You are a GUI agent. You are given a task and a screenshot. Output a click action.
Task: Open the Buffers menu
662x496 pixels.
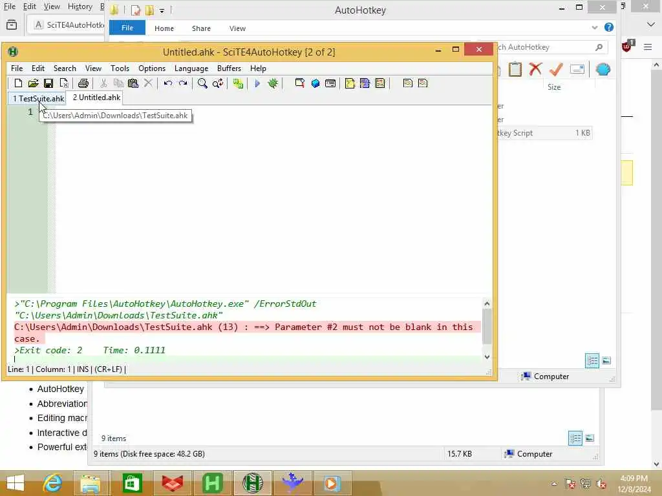pos(230,68)
